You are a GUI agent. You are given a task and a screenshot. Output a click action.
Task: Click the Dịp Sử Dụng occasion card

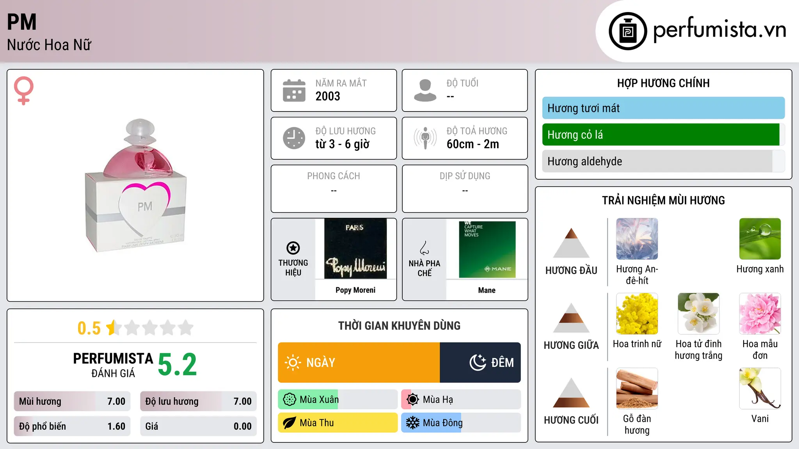click(465, 189)
